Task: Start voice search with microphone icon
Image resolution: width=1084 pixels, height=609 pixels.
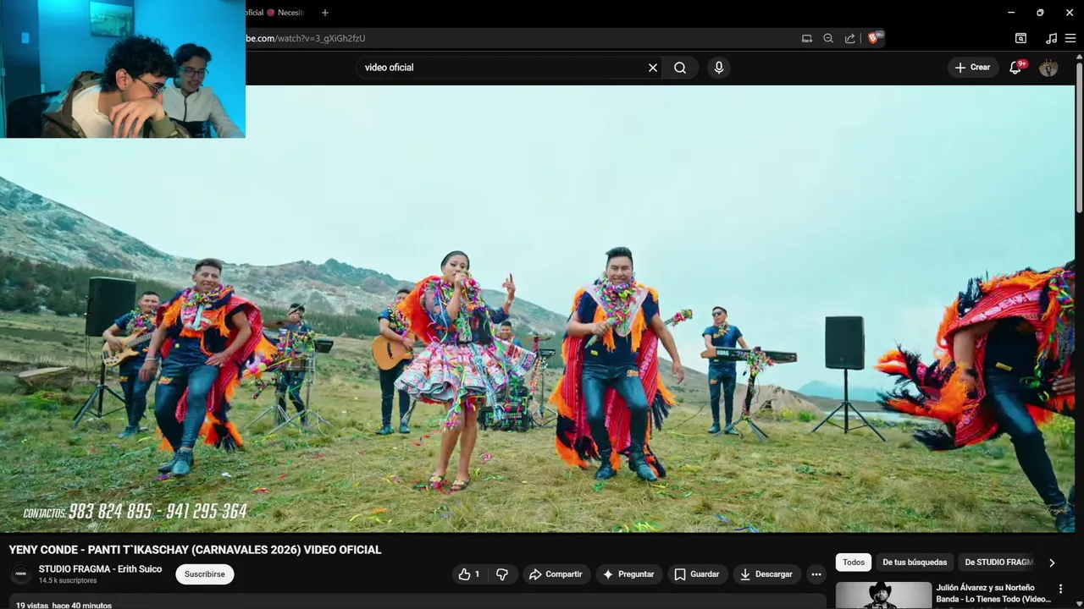Action: (719, 68)
